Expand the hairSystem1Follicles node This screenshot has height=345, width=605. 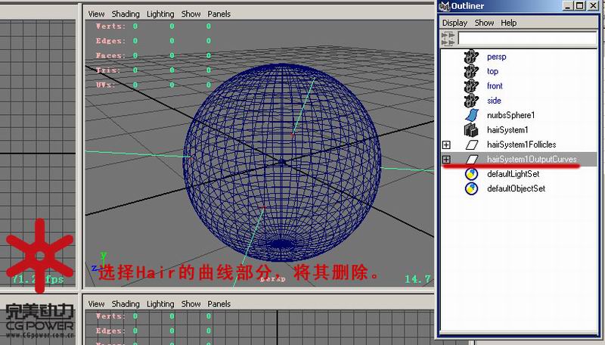(446, 145)
